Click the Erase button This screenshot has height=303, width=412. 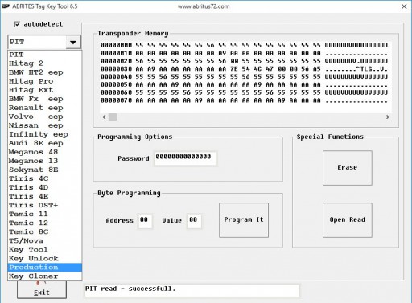coord(348,168)
